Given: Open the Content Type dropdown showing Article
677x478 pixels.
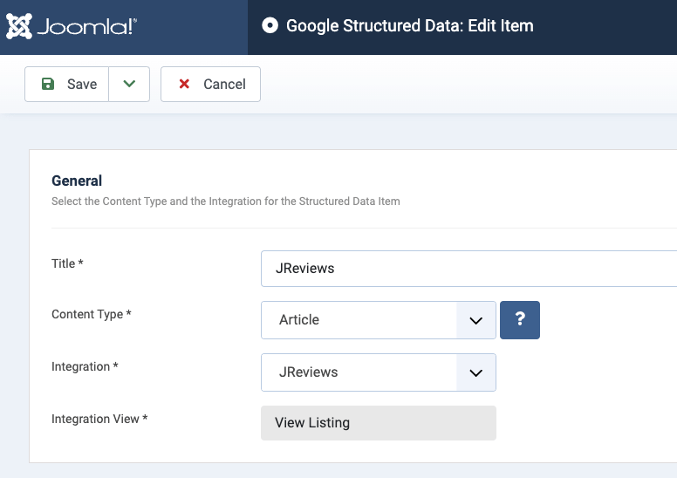Looking at the screenshot, I should click(379, 320).
